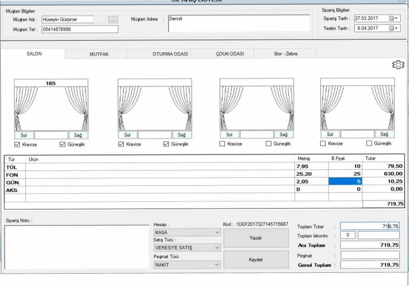The width and height of the screenshot is (409, 306).
Task: Uncheck Kravize under the first curtain
Action: click(17, 144)
